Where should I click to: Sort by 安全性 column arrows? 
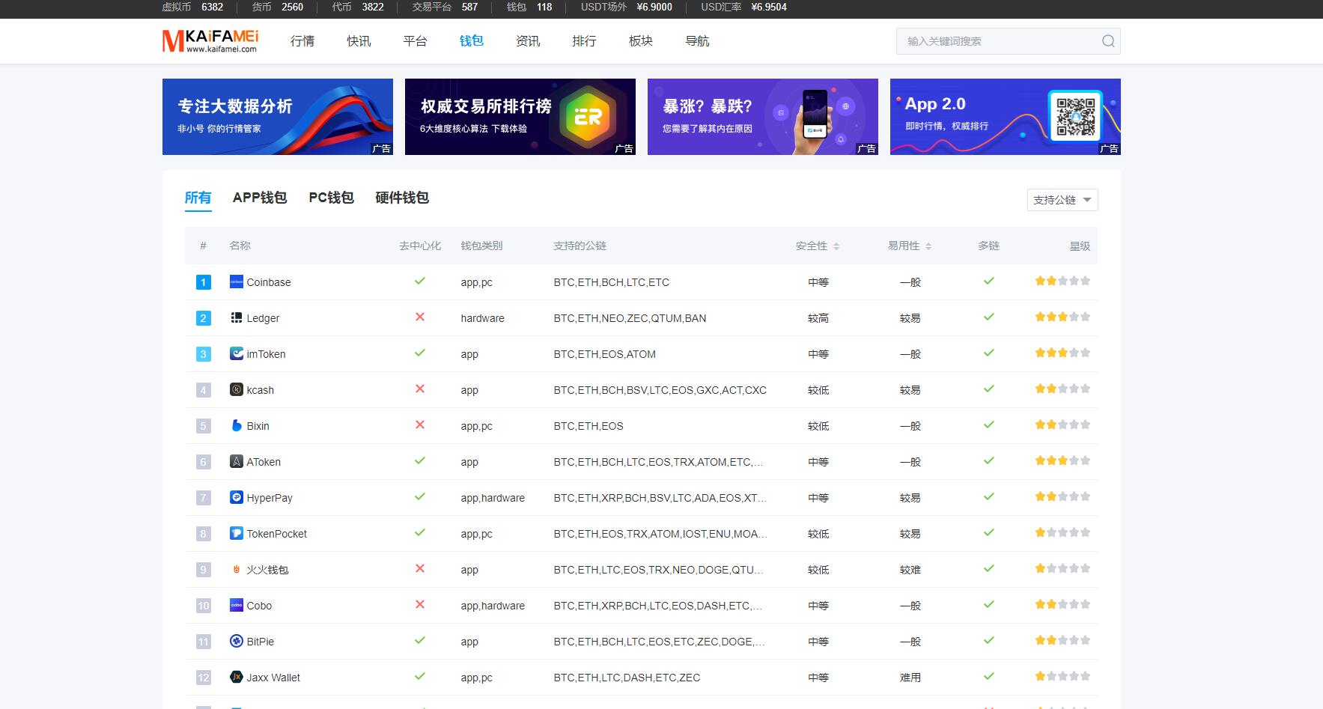[x=836, y=246]
